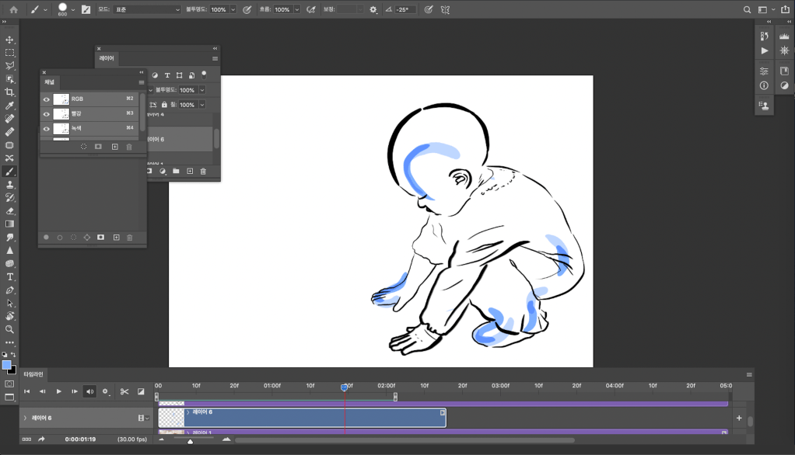Screen dimensions: 795x455
Task: Open the brush 모드 blending dropdown
Action: [x=147, y=10]
